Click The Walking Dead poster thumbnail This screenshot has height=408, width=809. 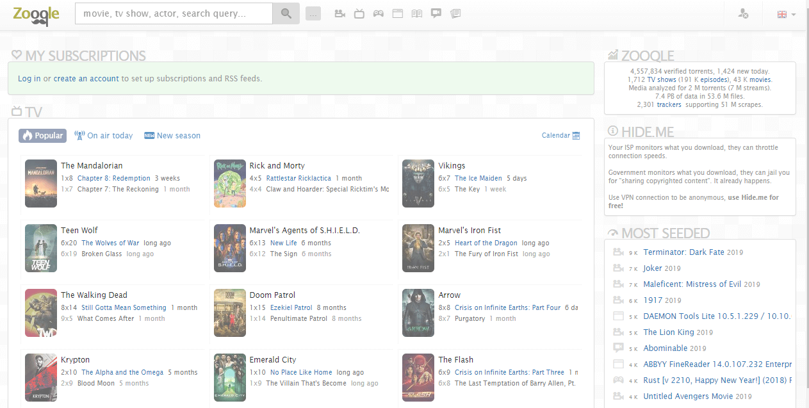(41, 313)
